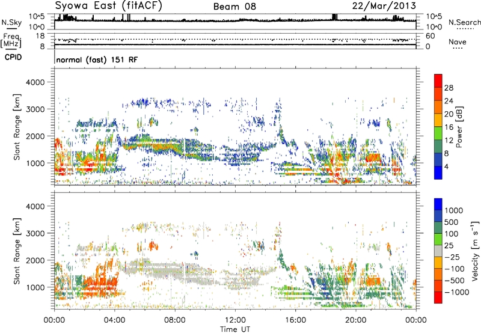Viewport: 481px width, 333px height.
Task: Click the '04:00' time axis label
Action: pos(114,320)
